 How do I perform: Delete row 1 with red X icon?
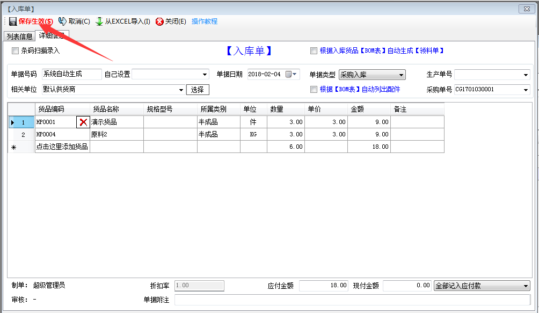pyautogui.click(x=83, y=122)
